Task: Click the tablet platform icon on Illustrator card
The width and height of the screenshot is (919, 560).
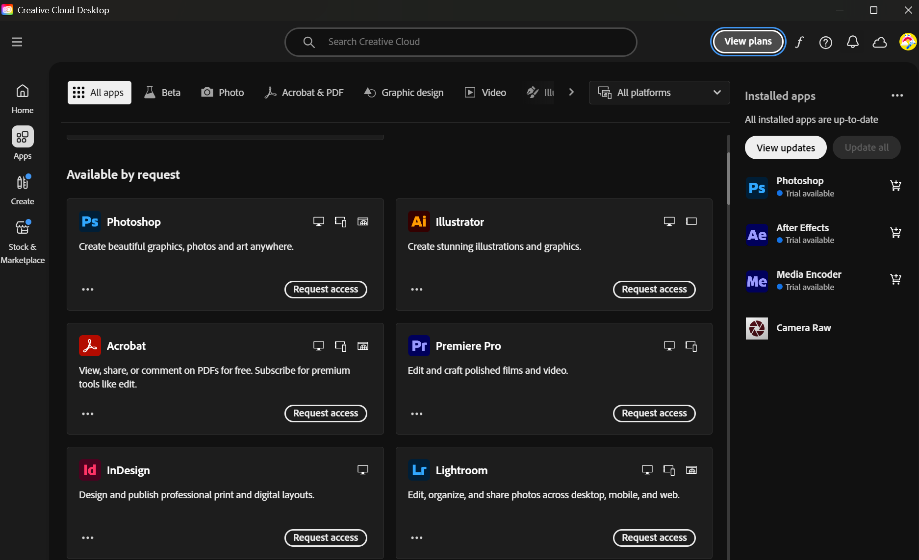Action: (691, 221)
